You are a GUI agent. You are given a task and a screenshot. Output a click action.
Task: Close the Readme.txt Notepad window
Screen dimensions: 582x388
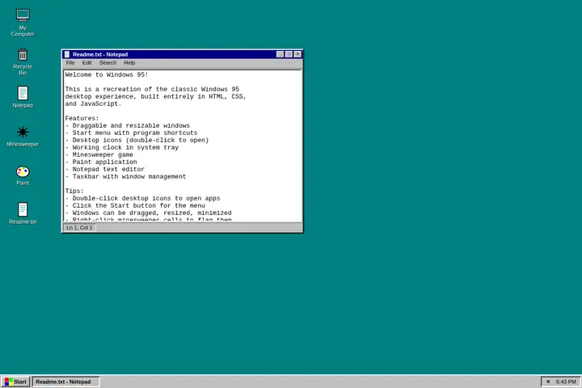(297, 54)
